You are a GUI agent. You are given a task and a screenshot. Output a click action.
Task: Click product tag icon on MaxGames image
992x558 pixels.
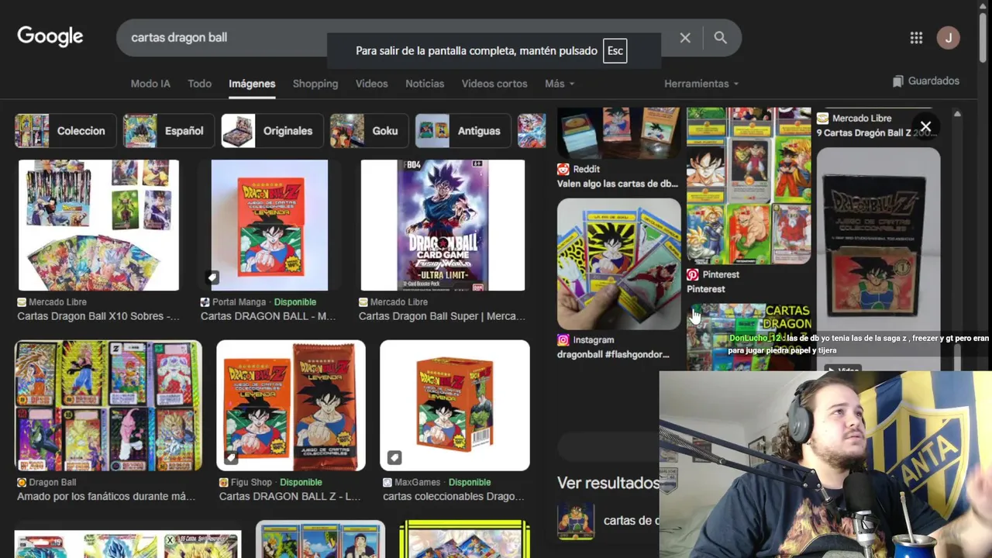point(394,457)
